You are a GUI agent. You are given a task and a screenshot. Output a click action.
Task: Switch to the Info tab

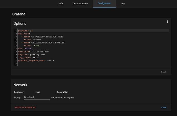[x=61, y=4]
